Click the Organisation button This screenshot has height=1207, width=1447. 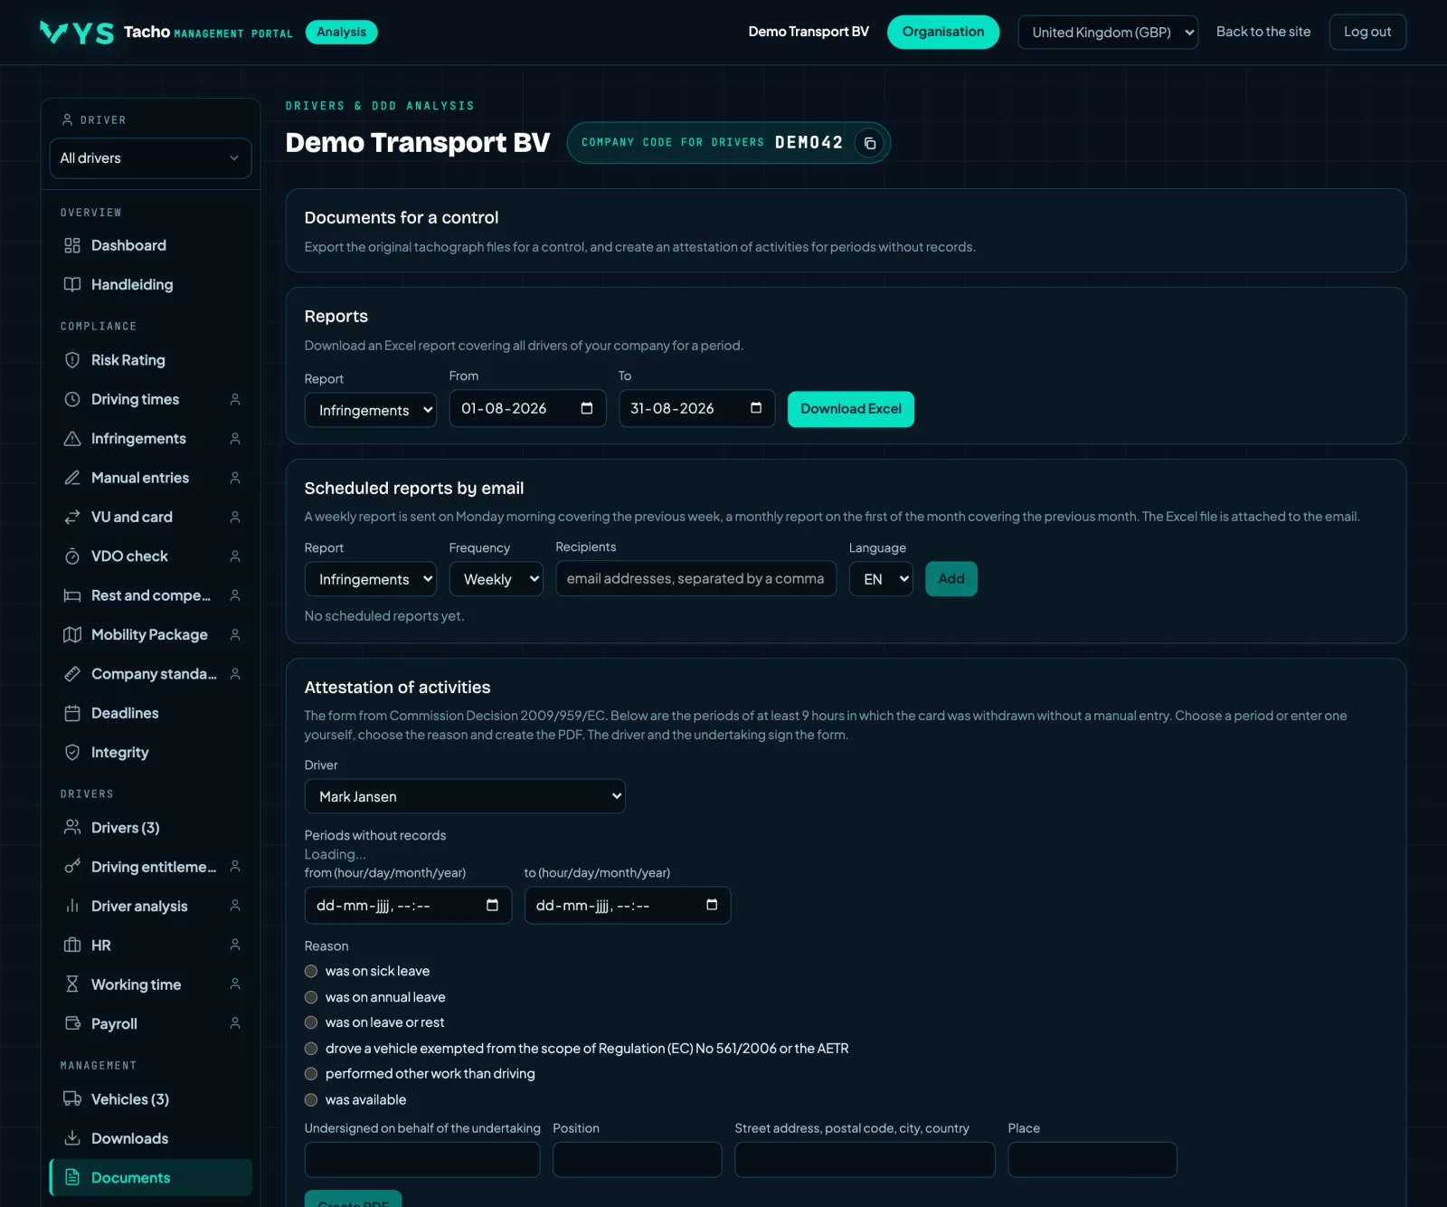point(943,32)
